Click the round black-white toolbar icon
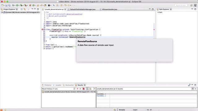This screenshot has height=111, width=198. pyautogui.click(x=49, y=5)
